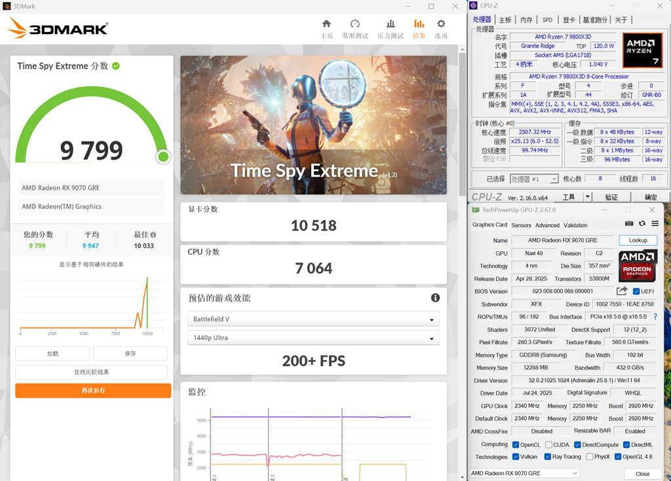Open GPU-Z Advanced tab
The image size is (671, 481).
click(547, 225)
